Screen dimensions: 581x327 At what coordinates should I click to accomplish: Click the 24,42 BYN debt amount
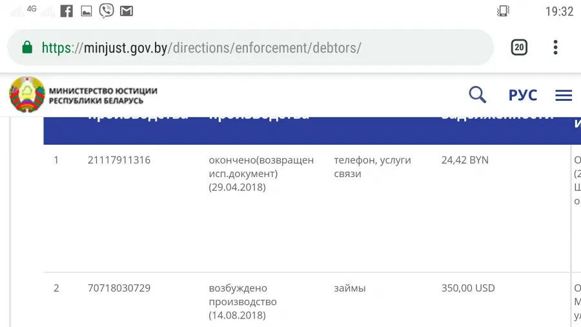[x=465, y=160]
